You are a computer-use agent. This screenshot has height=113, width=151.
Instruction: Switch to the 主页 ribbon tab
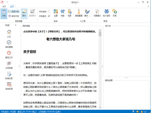(x=12, y=7)
